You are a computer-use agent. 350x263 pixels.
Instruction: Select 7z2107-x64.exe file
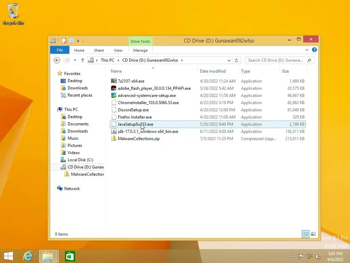[x=207, y=81]
